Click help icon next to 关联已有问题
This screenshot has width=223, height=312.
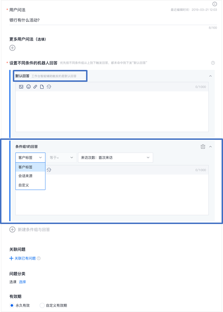pyautogui.click(x=39, y=258)
